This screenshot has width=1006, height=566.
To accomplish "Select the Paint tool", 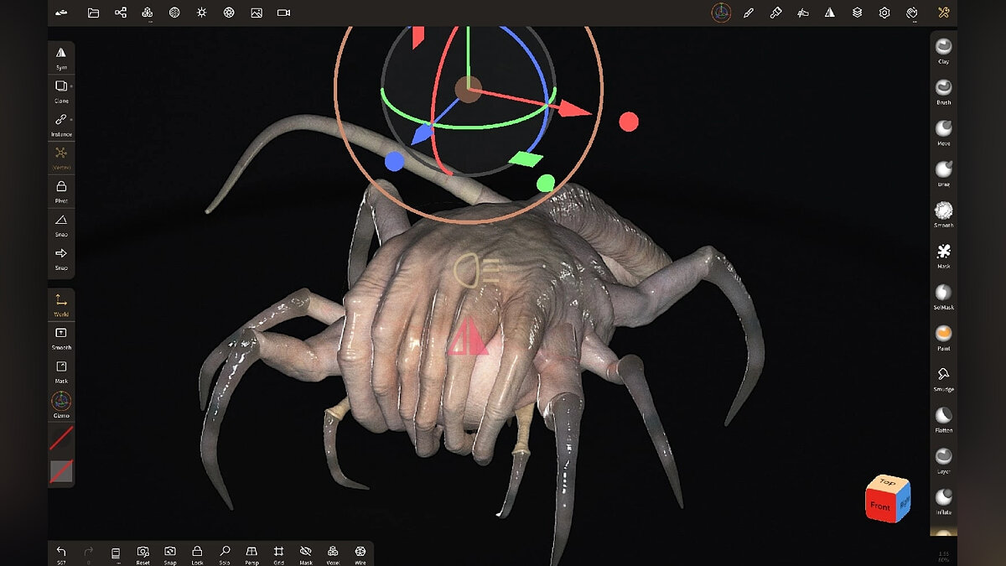I will click(944, 337).
